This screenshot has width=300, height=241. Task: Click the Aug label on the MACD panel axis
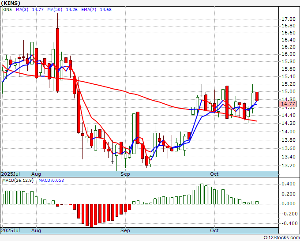(x=36, y=230)
